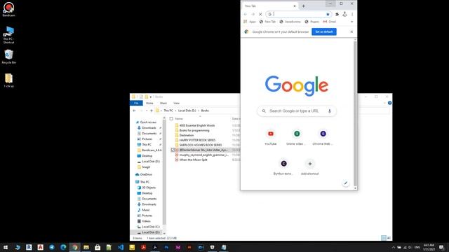Open the Telegram taskbar icon
The image size is (449, 252).
[52, 247]
